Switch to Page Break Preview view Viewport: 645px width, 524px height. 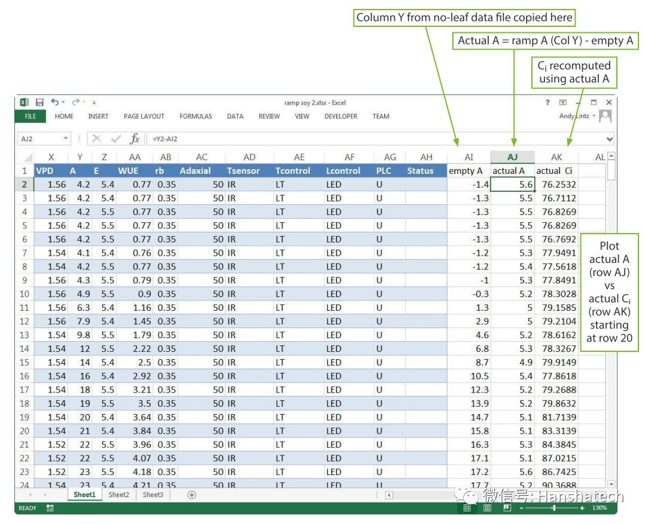[507, 508]
